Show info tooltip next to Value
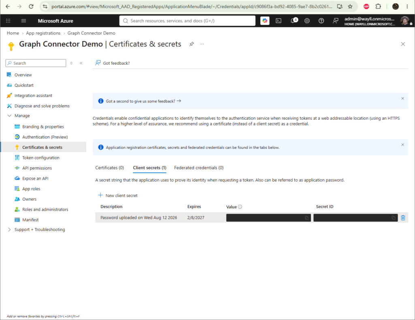415x320 pixels. (240, 207)
